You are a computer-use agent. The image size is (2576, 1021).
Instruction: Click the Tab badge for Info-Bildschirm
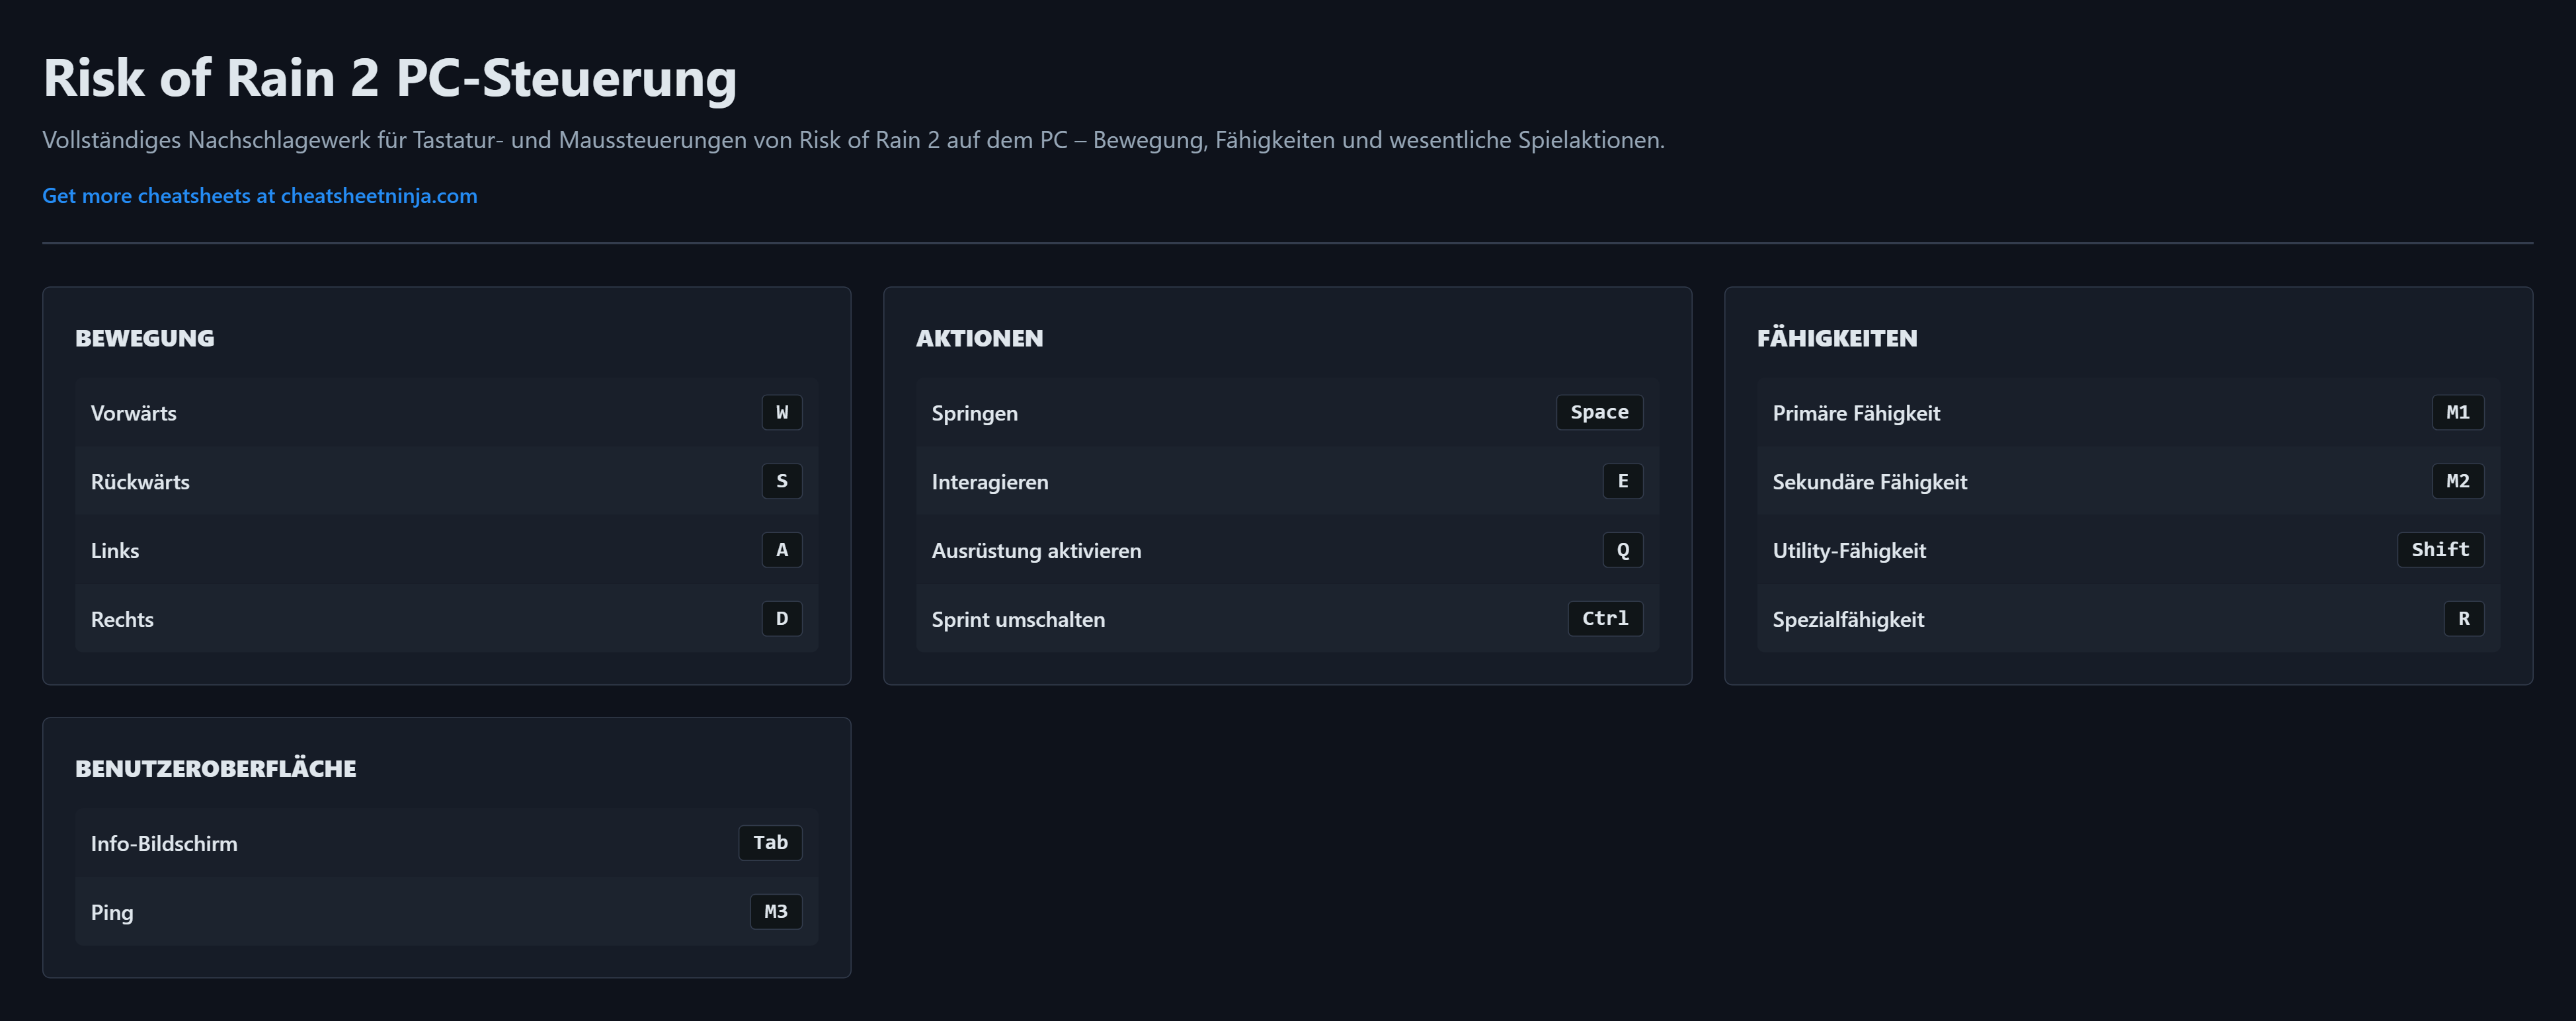click(x=770, y=843)
